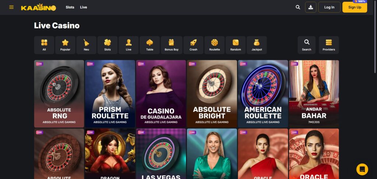Choose the Slots clover category
This screenshot has height=179, width=377.
point(108,45)
